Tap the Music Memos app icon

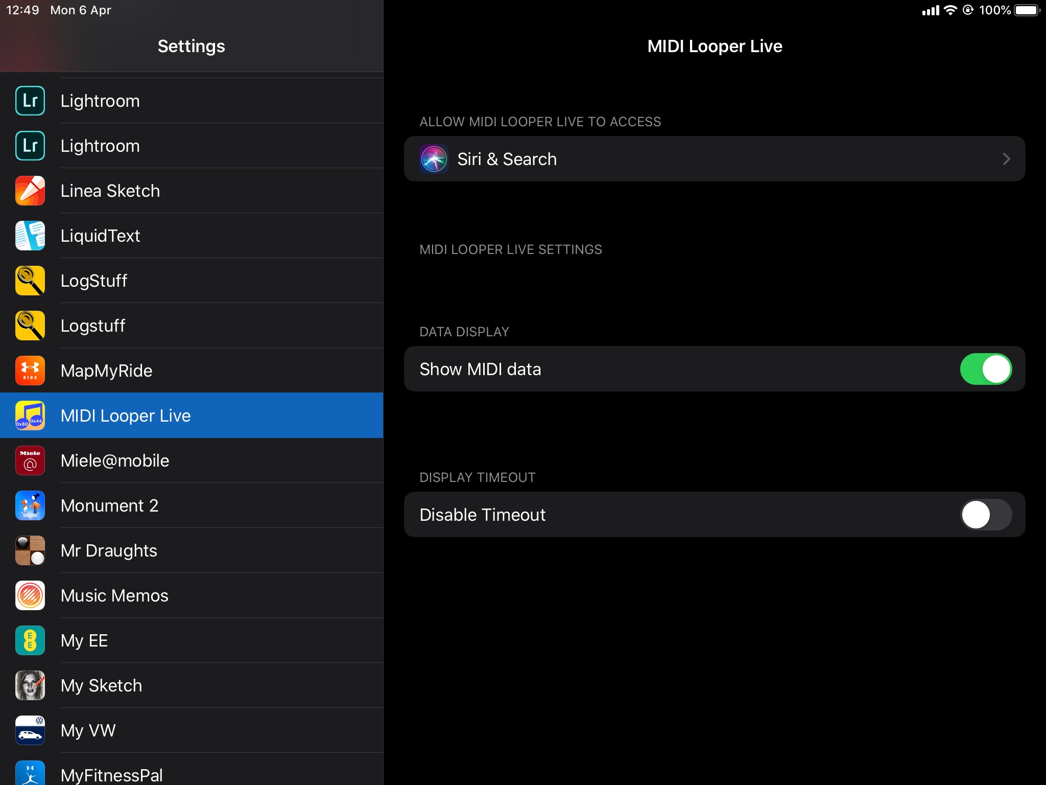click(x=30, y=595)
